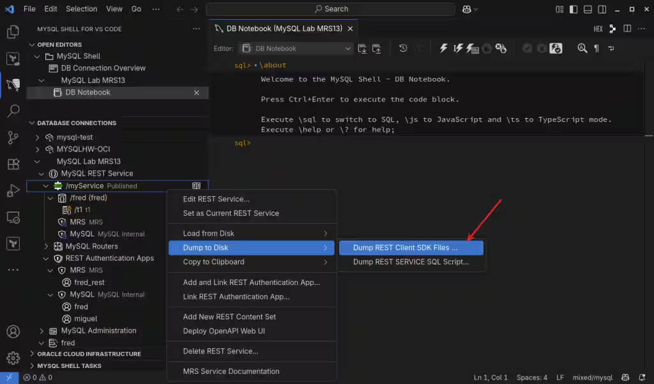This screenshot has width=654, height=384.
Task: Click Add and Link REST Authentication App
Action: point(252,282)
